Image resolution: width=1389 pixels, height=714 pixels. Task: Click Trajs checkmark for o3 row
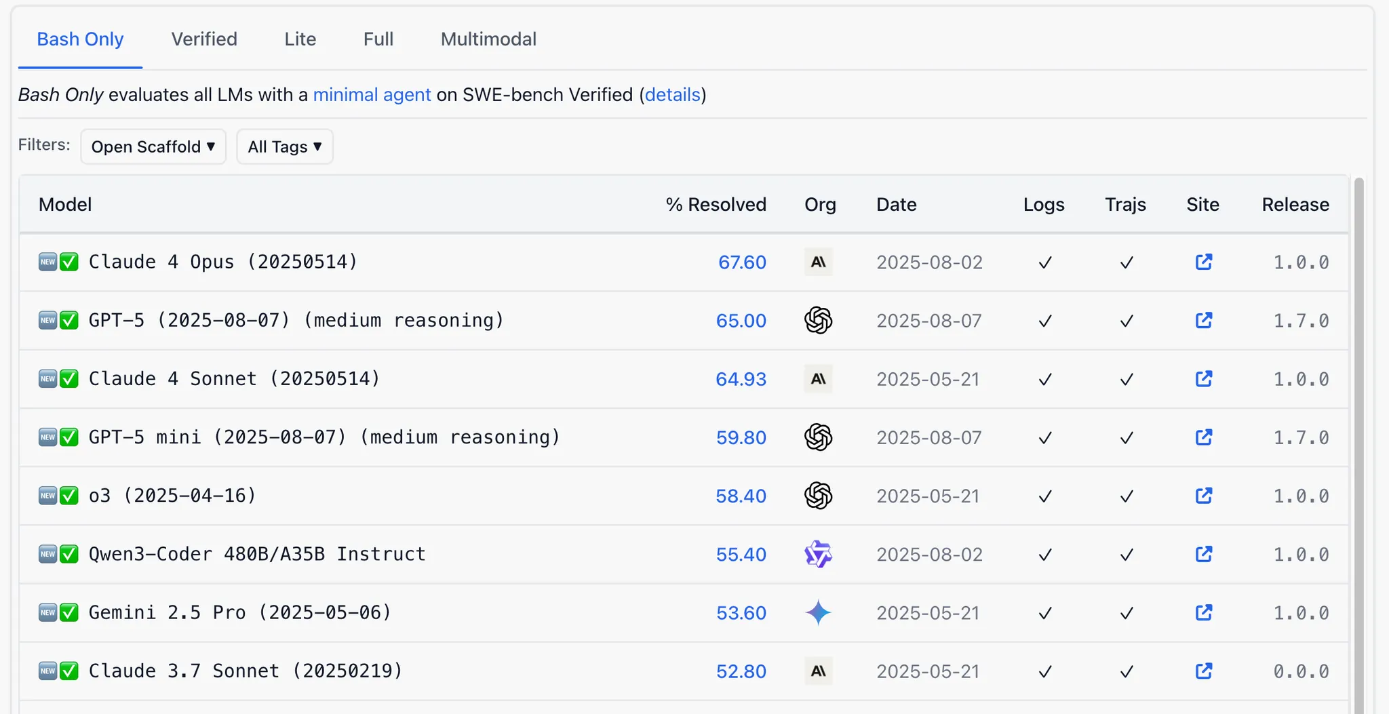(1127, 496)
